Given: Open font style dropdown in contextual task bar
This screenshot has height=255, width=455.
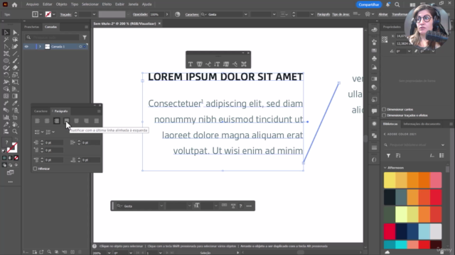Looking at the screenshot, I should coord(189,206).
